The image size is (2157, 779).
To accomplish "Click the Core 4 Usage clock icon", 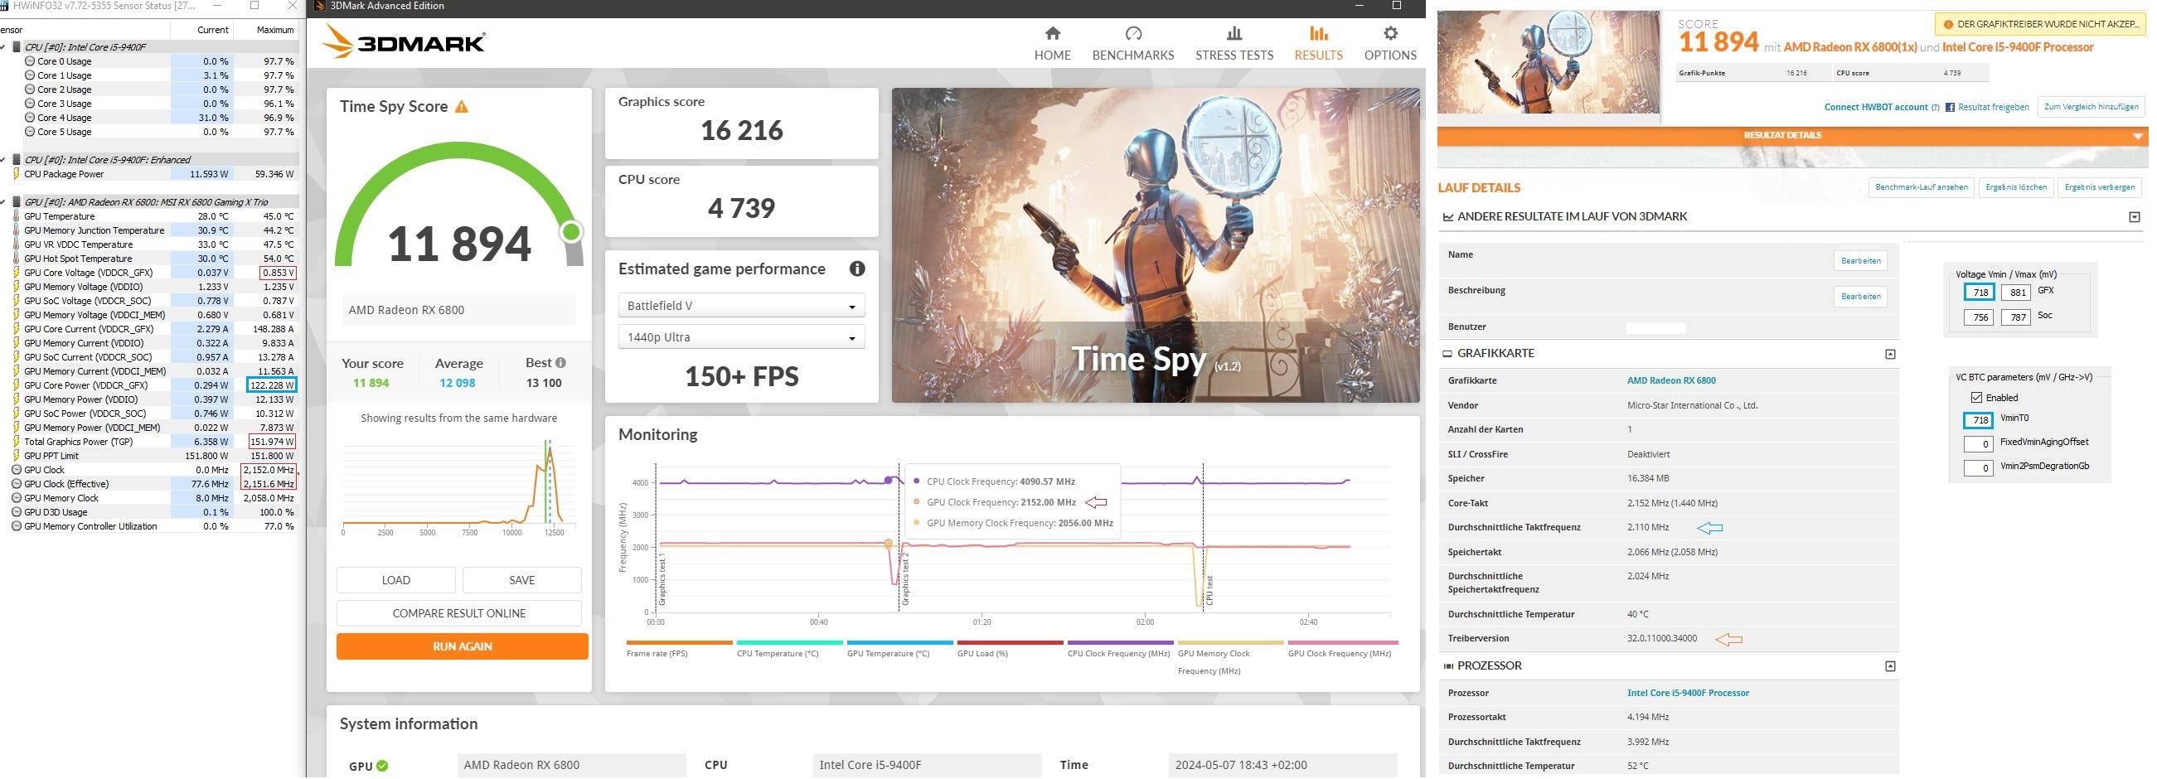I will 30,118.
